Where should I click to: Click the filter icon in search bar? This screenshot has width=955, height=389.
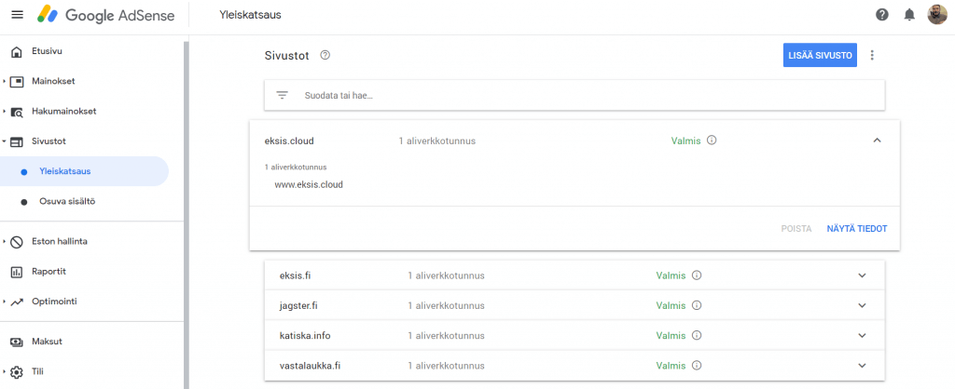pos(283,95)
